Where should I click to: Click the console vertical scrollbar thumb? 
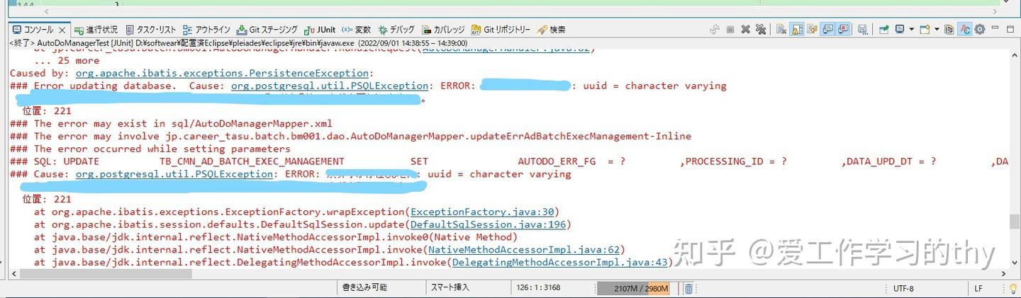pos(1015,221)
